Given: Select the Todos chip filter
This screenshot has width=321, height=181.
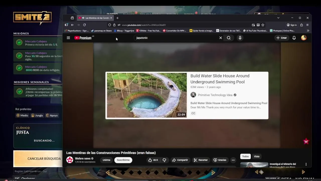Looking at the screenshot, I should click(246, 156).
